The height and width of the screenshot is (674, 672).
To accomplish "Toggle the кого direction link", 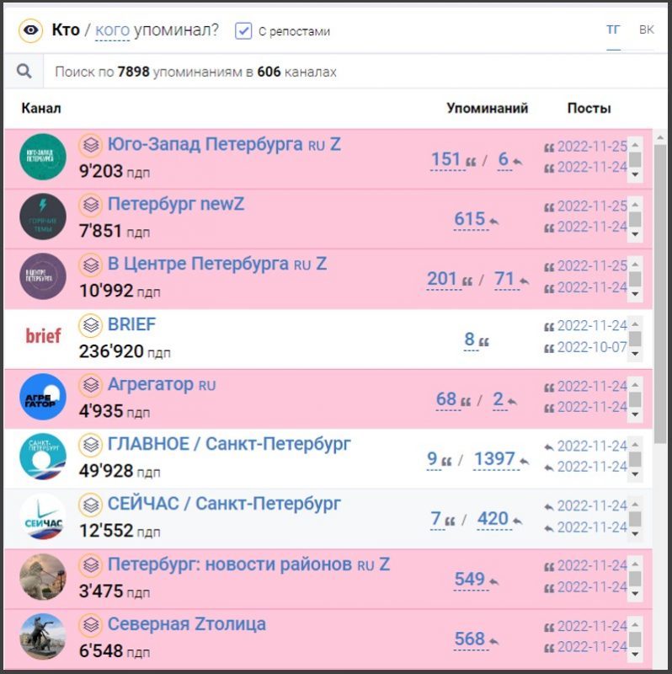I will pos(112,30).
